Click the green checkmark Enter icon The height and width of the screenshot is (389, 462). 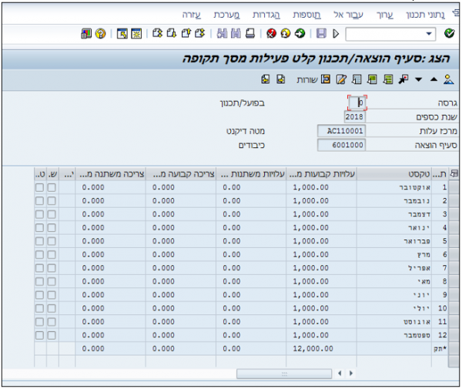coord(449,33)
